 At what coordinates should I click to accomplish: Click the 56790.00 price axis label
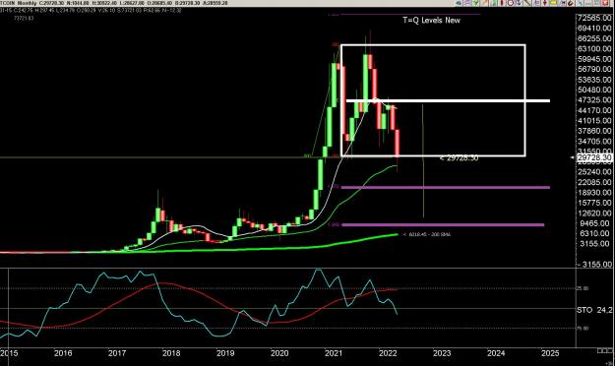coord(594,70)
